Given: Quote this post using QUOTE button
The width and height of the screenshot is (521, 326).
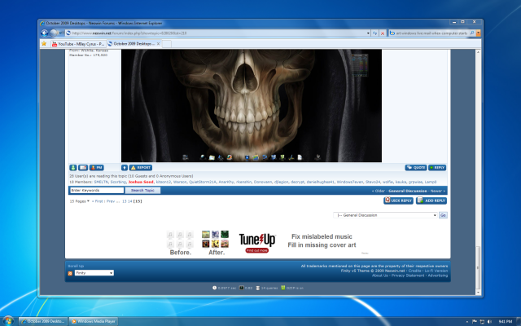Looking at the screenshot, I should coord(416,168).
